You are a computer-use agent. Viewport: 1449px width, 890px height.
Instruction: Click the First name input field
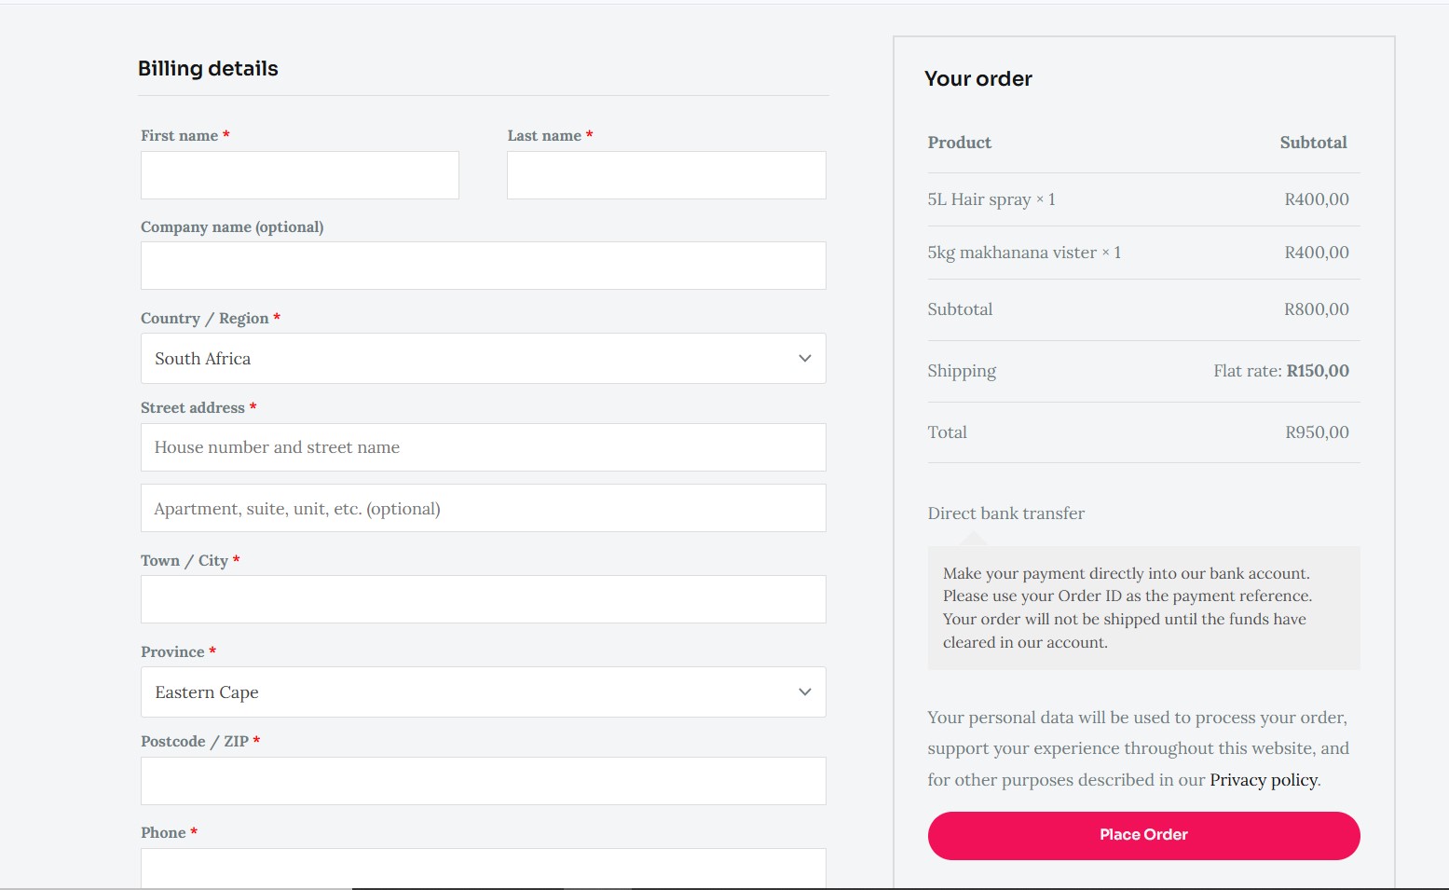point(299,175)
